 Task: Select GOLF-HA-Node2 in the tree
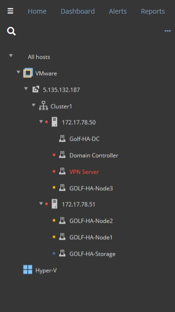click(91, 221)
